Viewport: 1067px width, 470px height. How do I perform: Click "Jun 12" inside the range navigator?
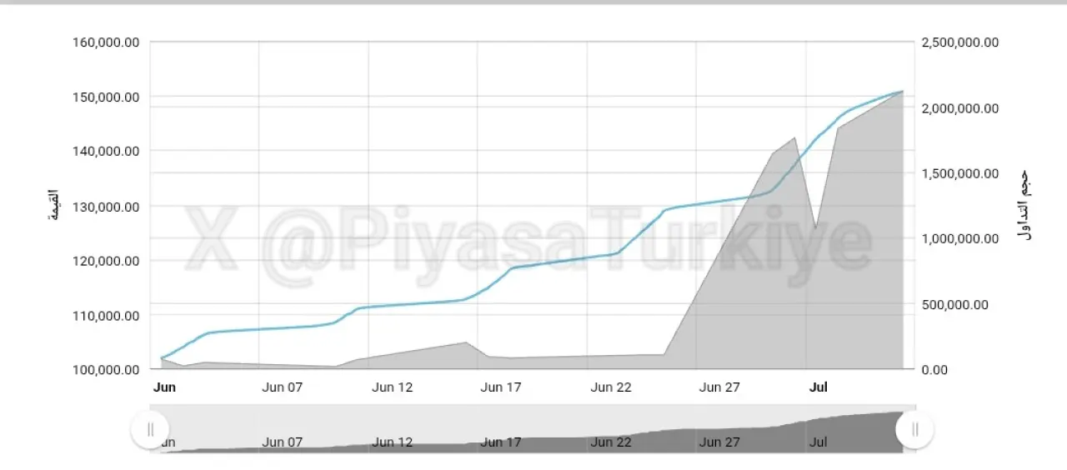tap(392, 442)
